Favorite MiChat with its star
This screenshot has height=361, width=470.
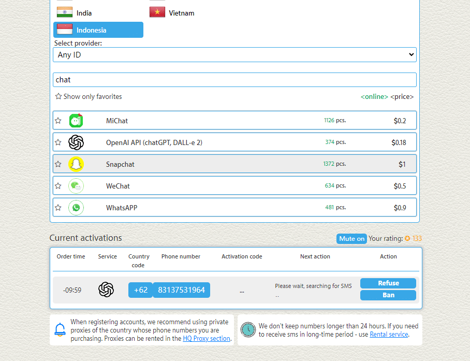coord(58,121)
